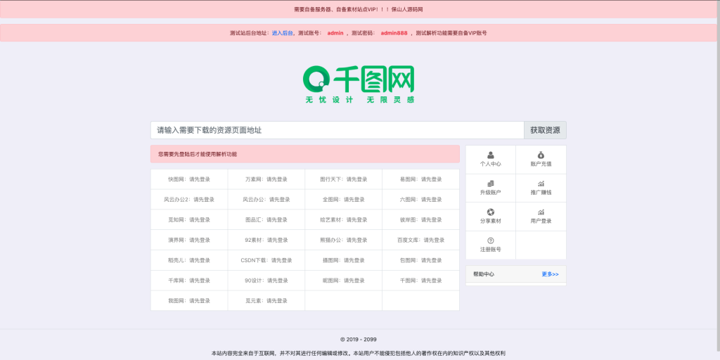
Task: Select the CSDN下载：请先登录 cell
Action: pos(266,260)
